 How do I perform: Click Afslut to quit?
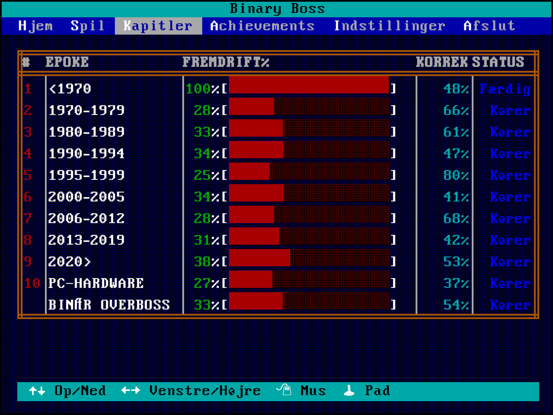[x=489, y=26]
